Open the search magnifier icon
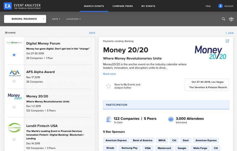237x151 pixels. [x=223, y=19]
